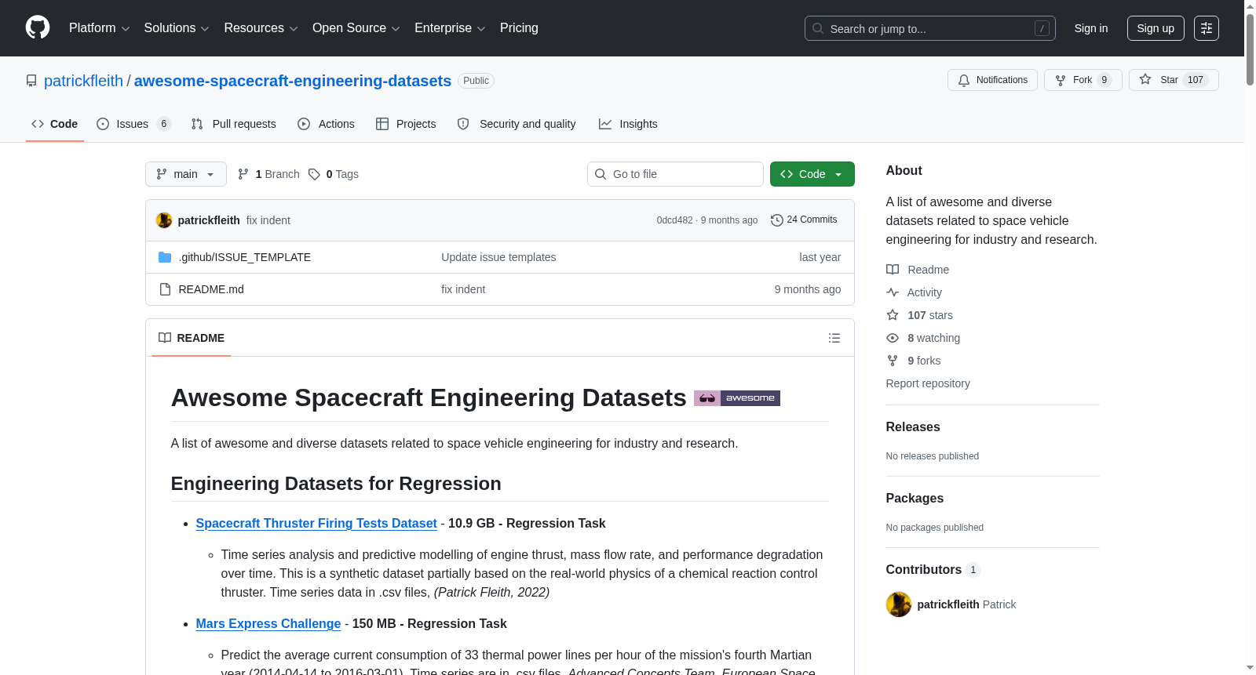Star the repository with Star button
The height and width of the screenshot is (675, 1256).
click(1174, 80)
